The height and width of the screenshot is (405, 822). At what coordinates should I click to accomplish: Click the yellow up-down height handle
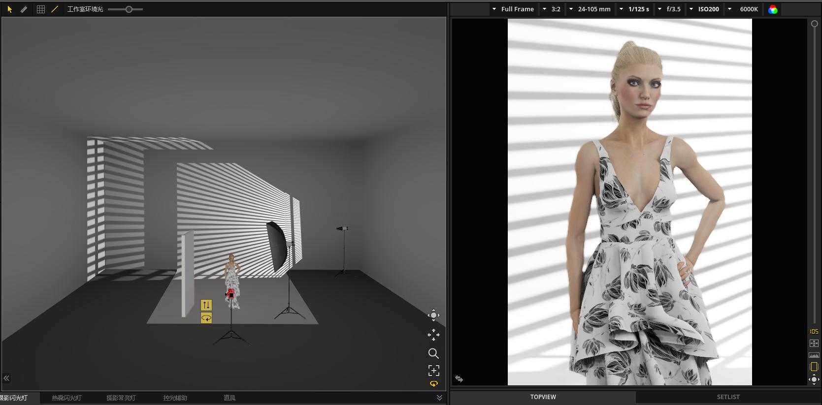pyautogui.click(x=206, y=305)
